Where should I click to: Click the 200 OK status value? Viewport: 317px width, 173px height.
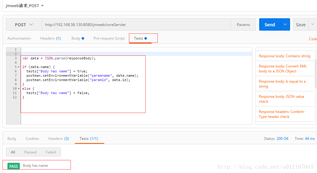click(282, 139)
